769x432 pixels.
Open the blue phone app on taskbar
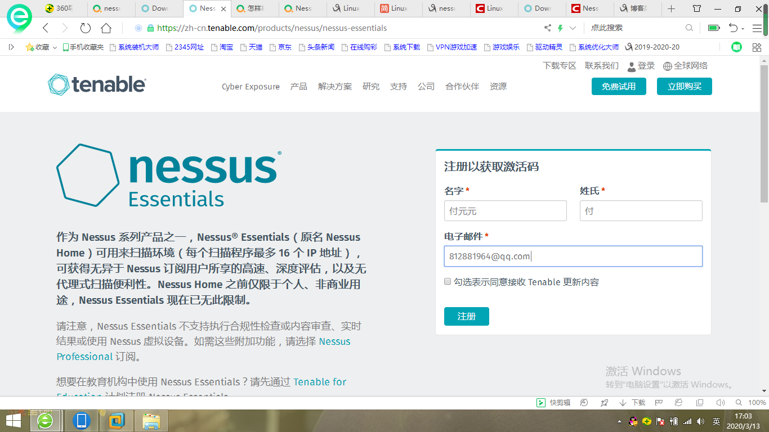(82, 421)
